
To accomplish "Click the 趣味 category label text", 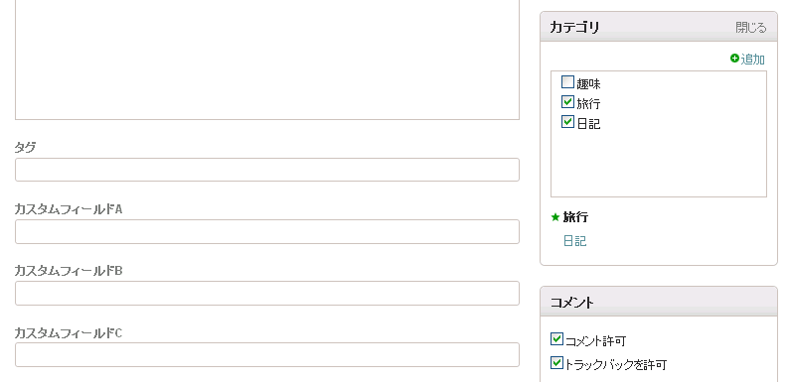I will (588, 83).
